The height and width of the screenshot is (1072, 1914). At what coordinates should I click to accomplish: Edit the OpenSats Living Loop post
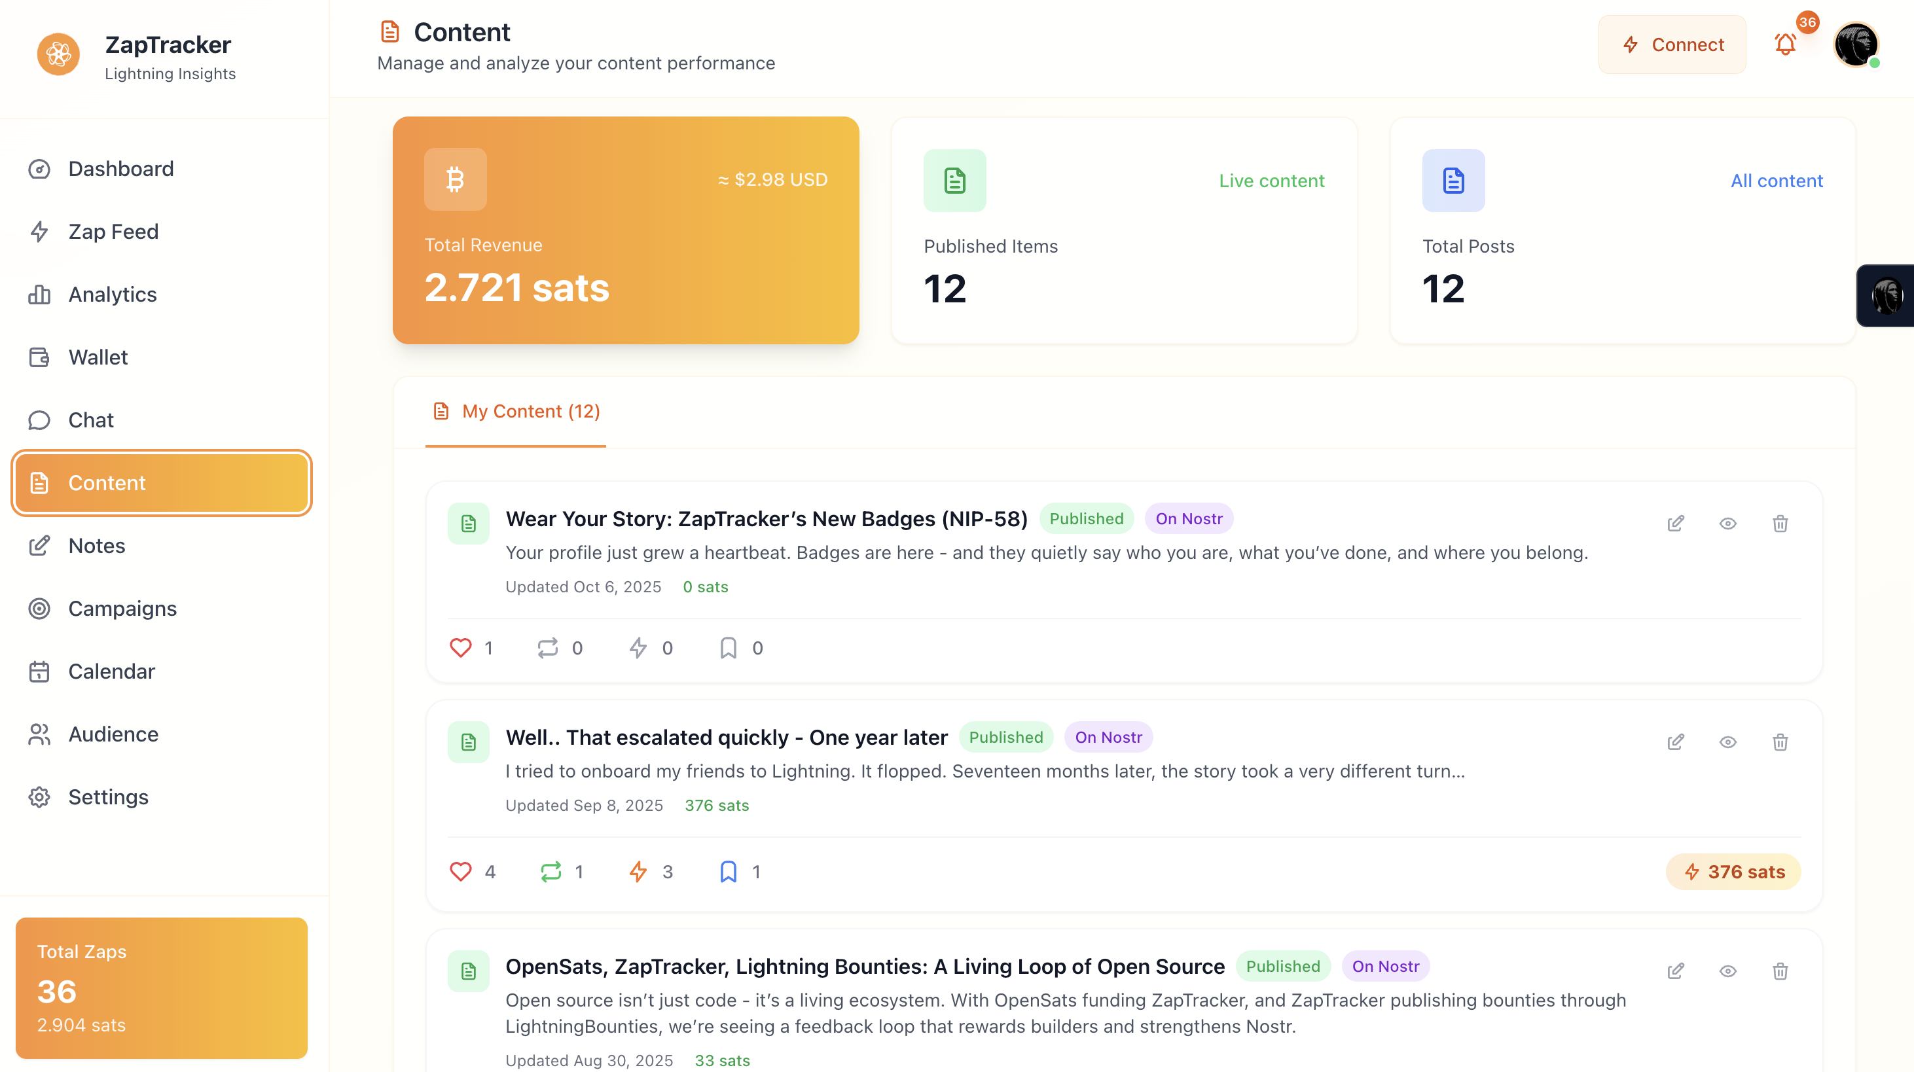(1676, 971)
